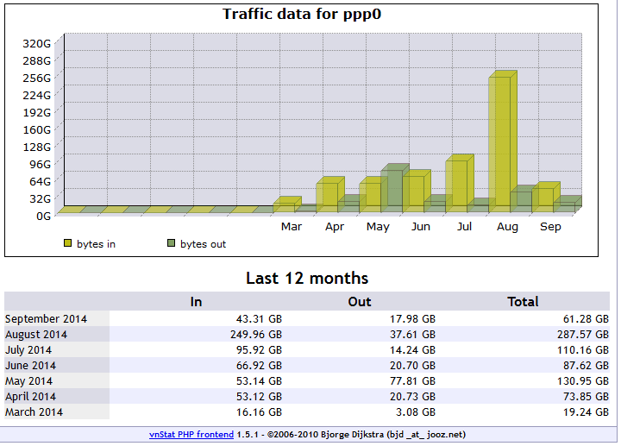Click the August total 287.57 GB cell
Screen dimensions: 621x446
pyautogui.click(x=582, y=335)
